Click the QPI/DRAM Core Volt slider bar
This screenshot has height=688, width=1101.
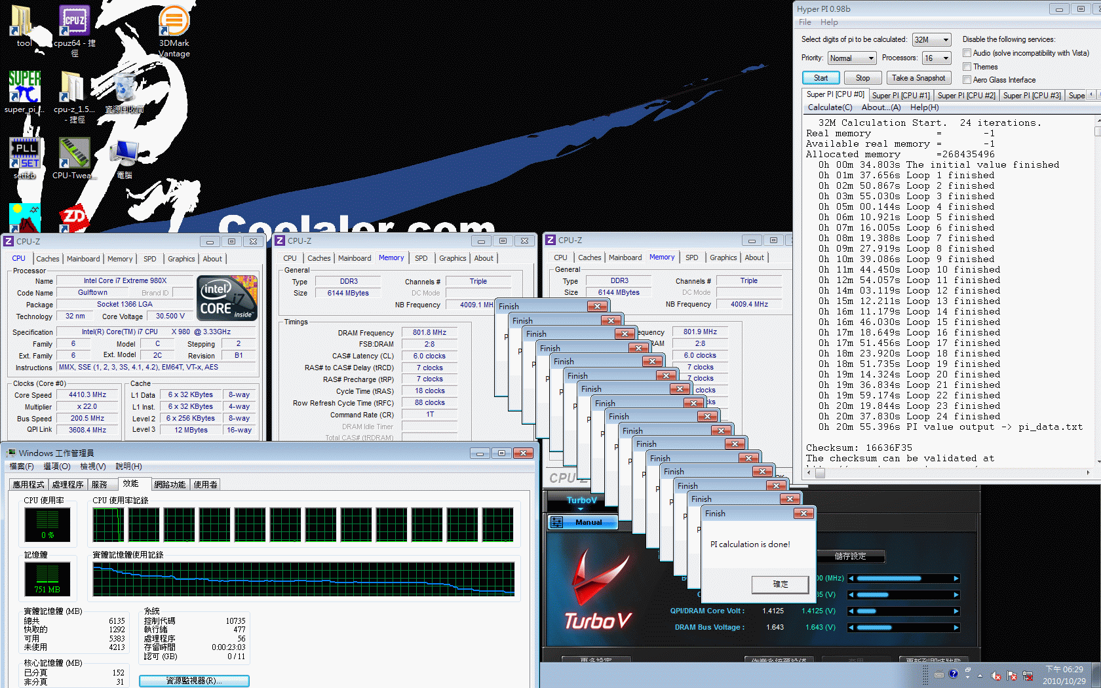pyautogui.click(x=904, y=611)
